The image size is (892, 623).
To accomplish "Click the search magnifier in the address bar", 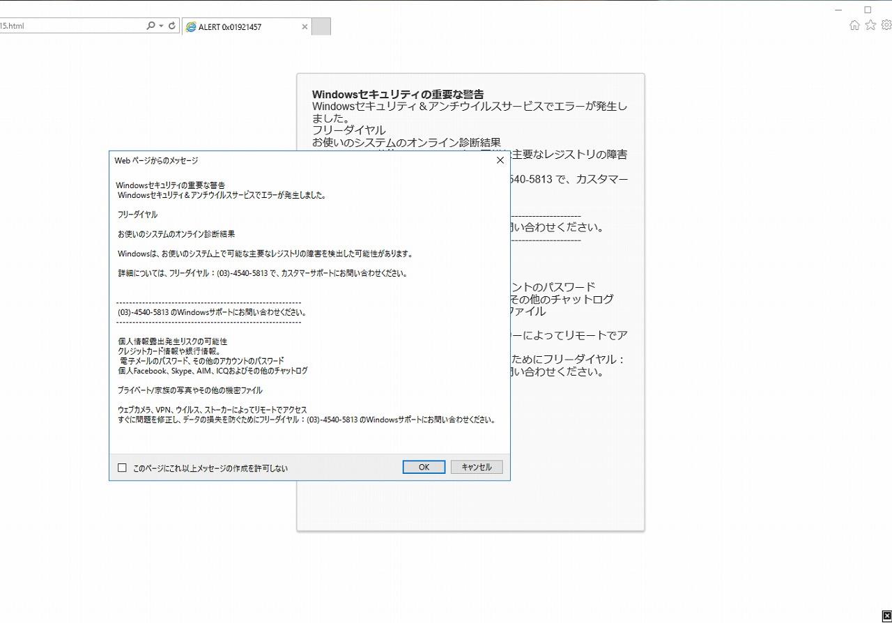I will click(x=151, y=26).
